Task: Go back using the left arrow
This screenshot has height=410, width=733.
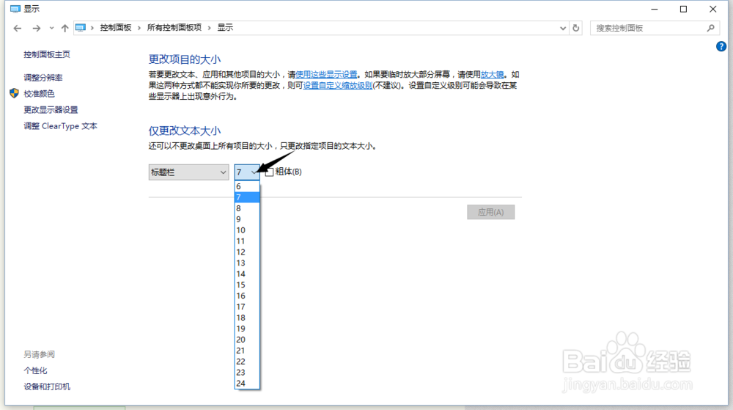Action: (18, 28)
